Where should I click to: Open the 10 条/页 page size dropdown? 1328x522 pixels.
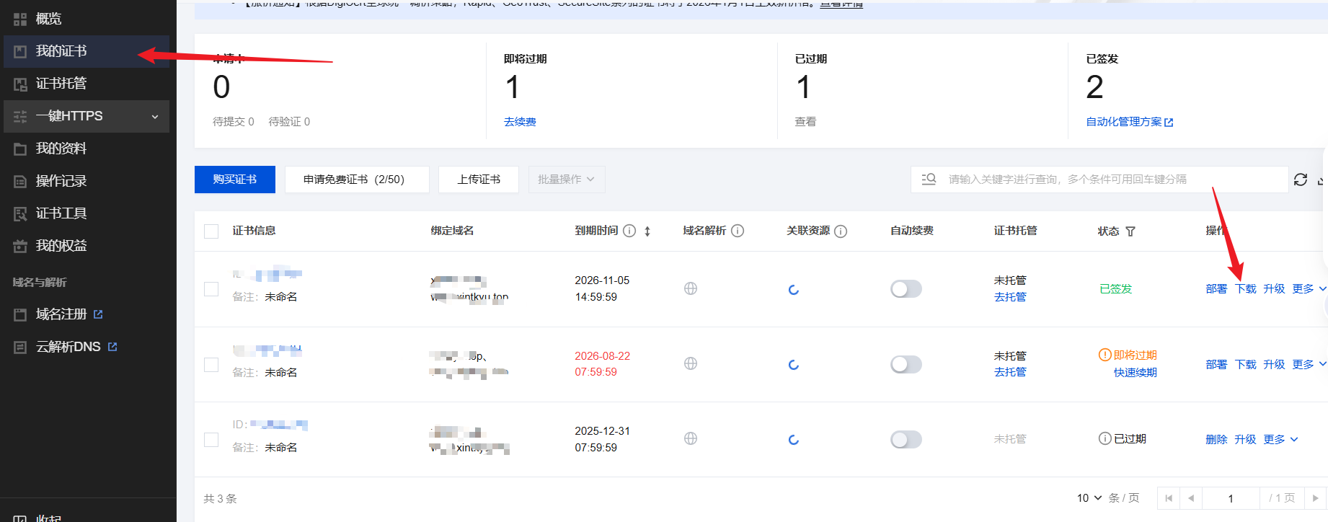[1089, 498]
